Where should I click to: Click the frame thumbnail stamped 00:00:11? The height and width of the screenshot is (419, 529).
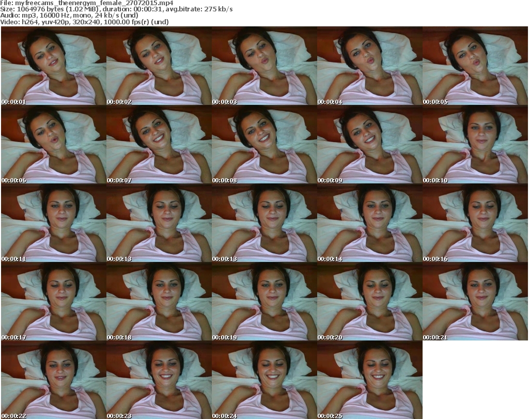[54, 223]
